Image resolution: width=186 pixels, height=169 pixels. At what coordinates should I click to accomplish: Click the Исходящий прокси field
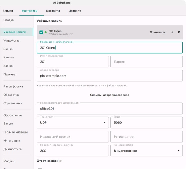point(73,137)
